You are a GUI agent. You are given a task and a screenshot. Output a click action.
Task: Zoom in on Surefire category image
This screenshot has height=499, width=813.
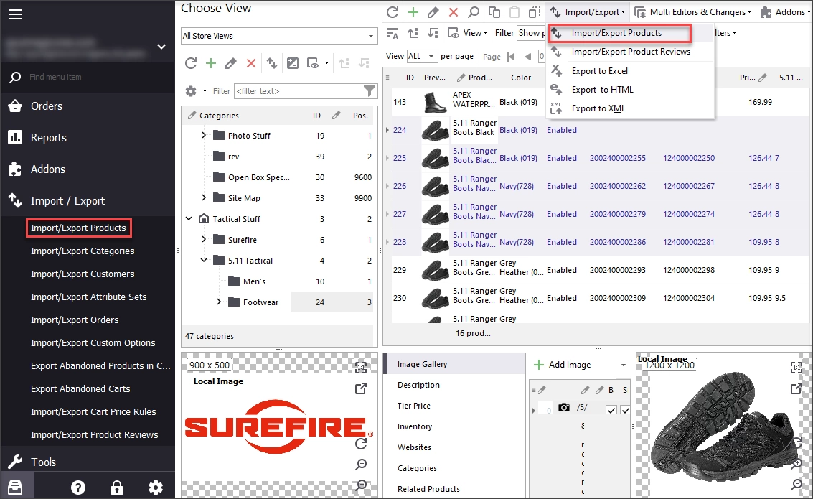(x=361, y=465)
